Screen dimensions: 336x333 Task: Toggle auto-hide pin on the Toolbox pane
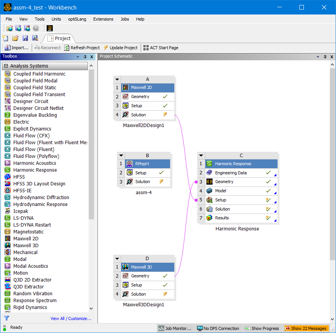click(x=85, y=57)
